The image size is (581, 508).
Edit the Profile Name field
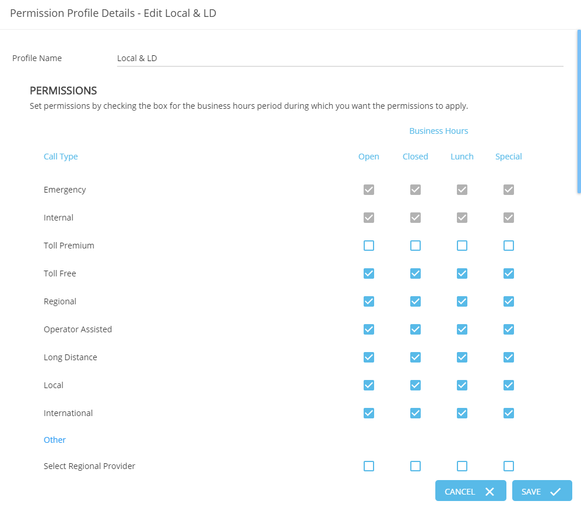340,58
